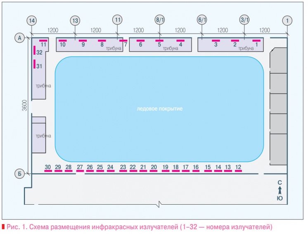Click the vertical magenta emitter marker 32
The image size is (308, 234).
pyautogui.click(x=35, y=50)
